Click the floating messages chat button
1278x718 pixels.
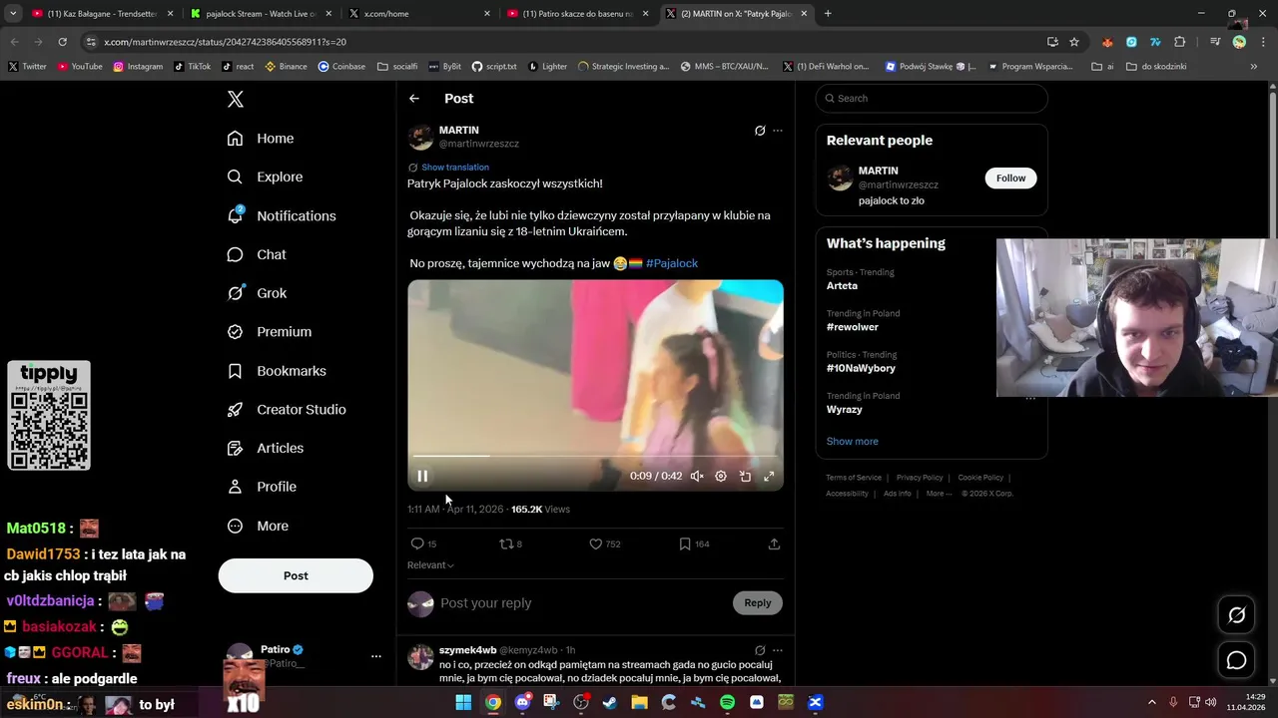1236,660
